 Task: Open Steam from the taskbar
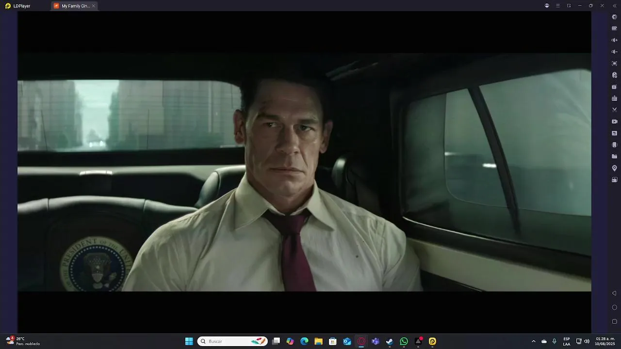[x=390, y=341]
